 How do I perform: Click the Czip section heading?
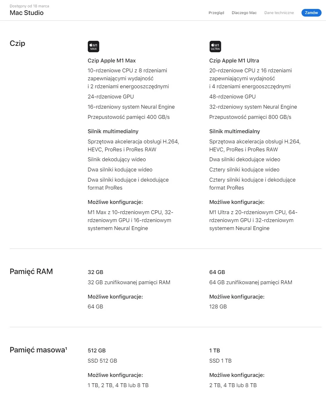click(x=17, y=43)
